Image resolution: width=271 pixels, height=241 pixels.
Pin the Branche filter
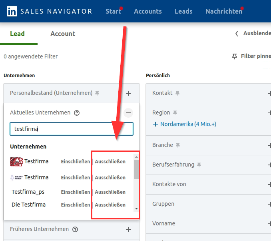[178, 145]
